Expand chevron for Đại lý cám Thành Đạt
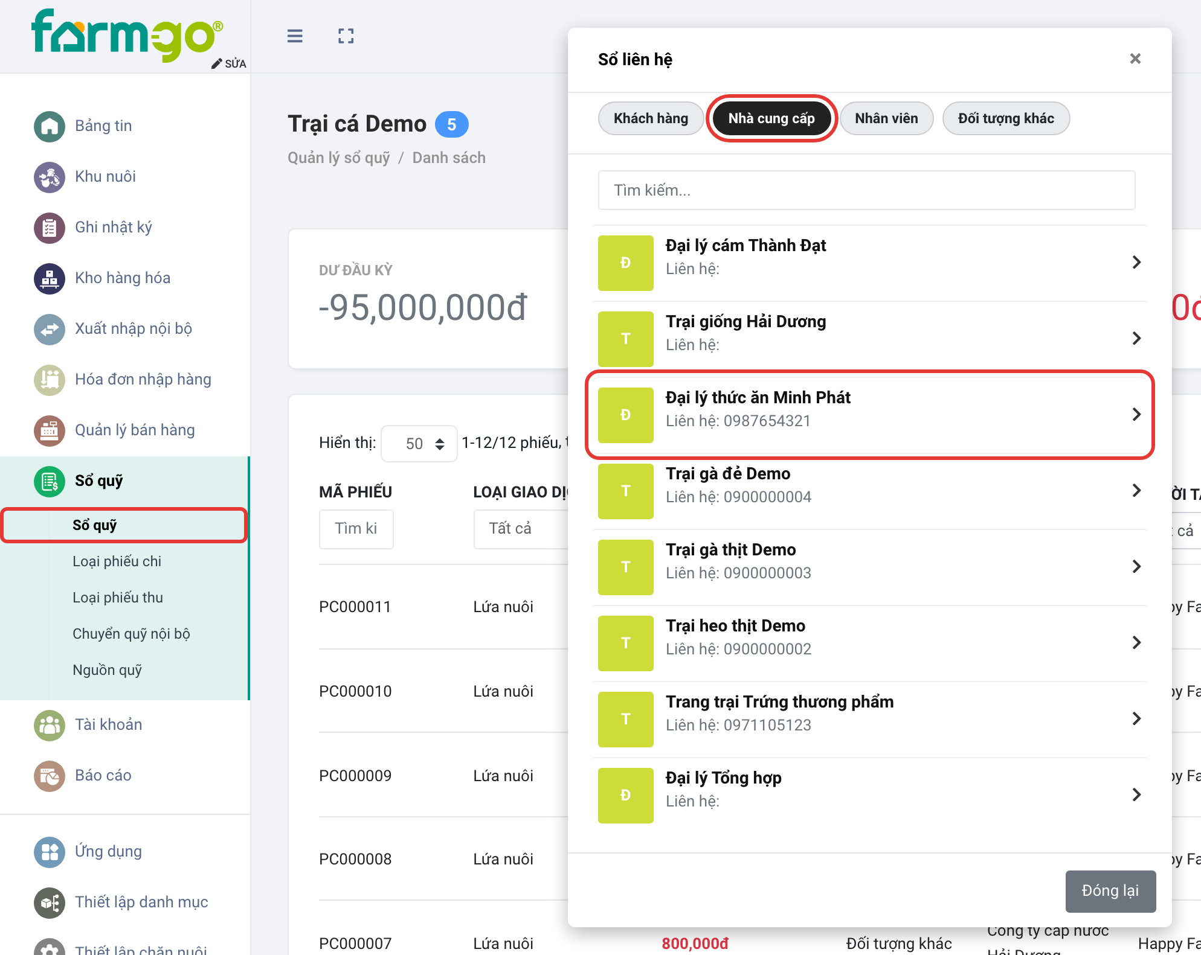This screenshot has height=955, width=1201. (x=1136, y=262)
